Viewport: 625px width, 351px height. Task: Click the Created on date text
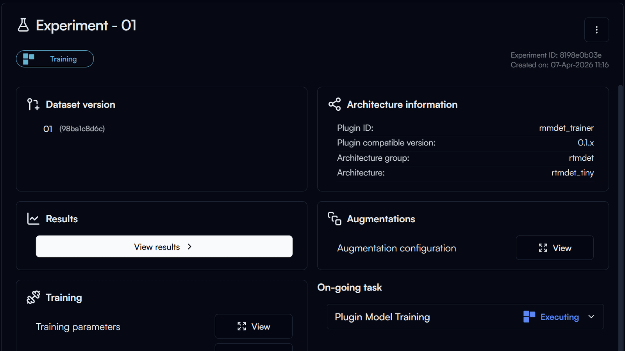(559, 65)
